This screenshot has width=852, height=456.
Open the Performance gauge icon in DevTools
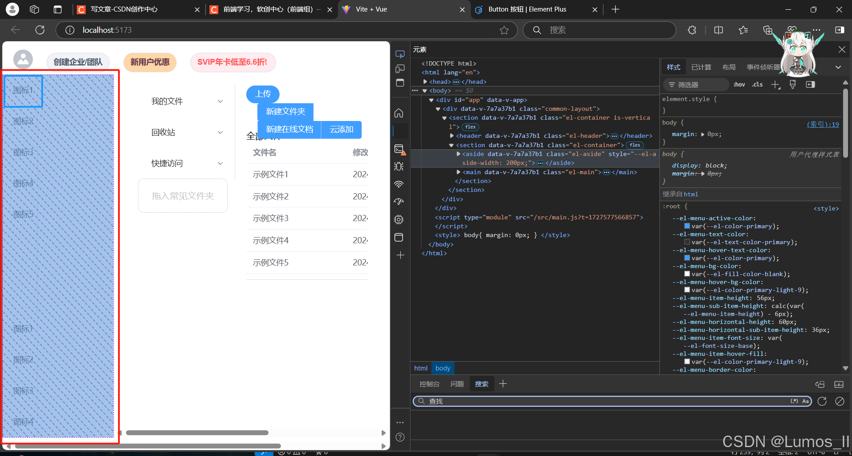pos(399,202)
